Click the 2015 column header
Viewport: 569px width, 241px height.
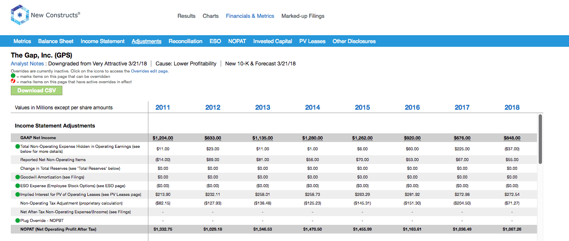pos(362,107)
